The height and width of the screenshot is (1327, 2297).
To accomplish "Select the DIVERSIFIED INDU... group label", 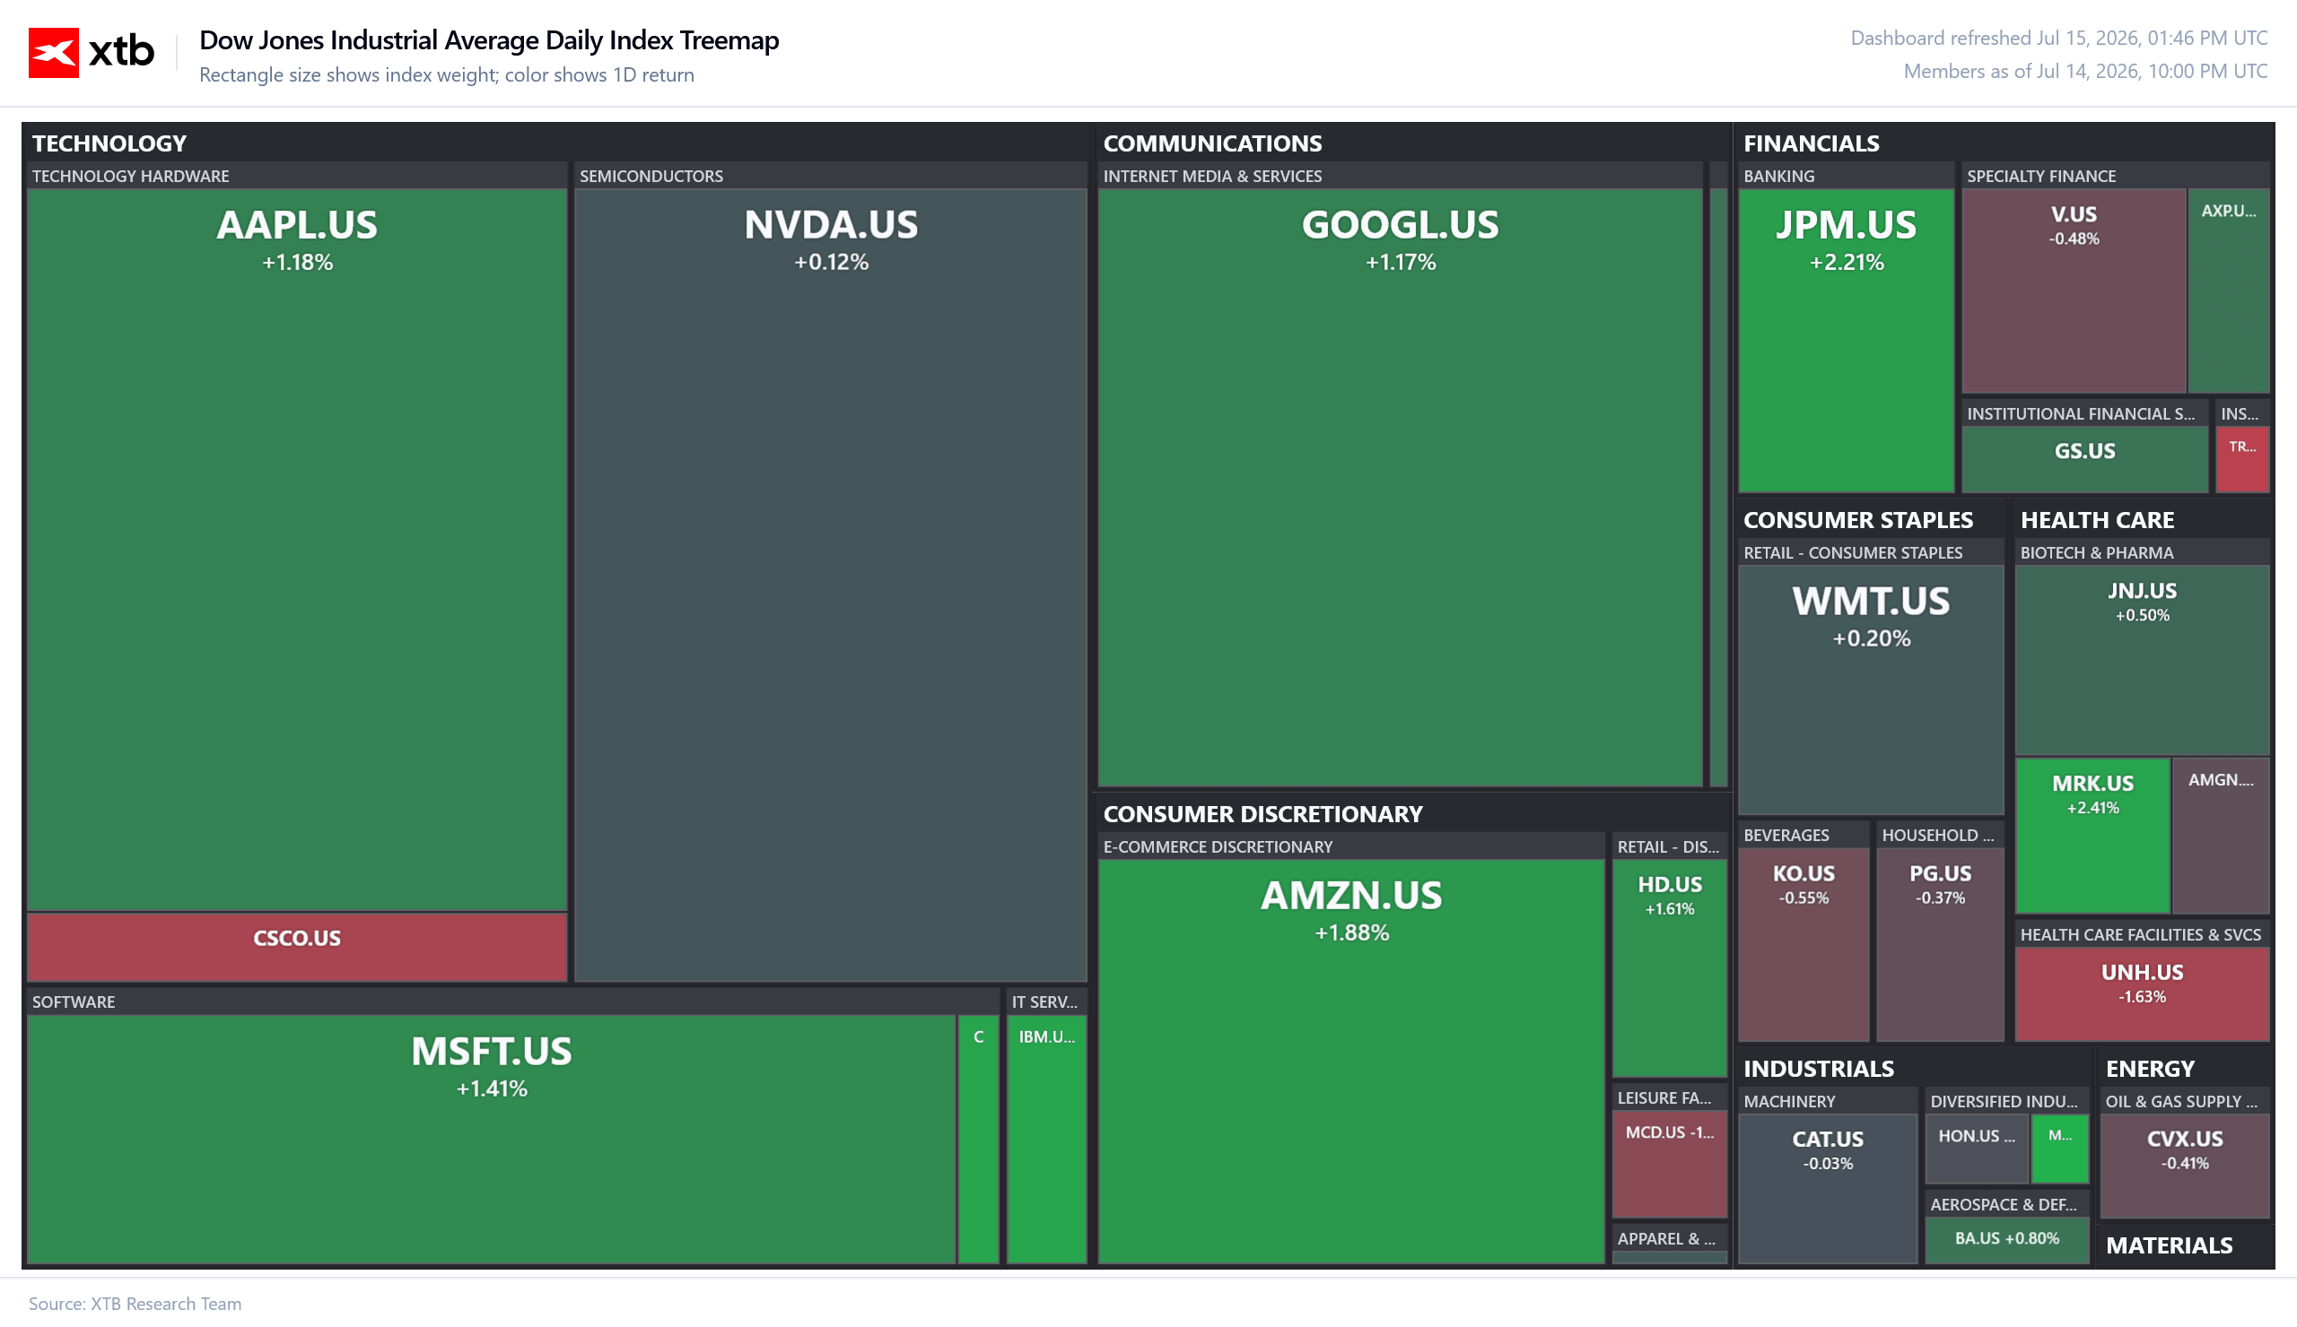I will coord(2004,1101).
